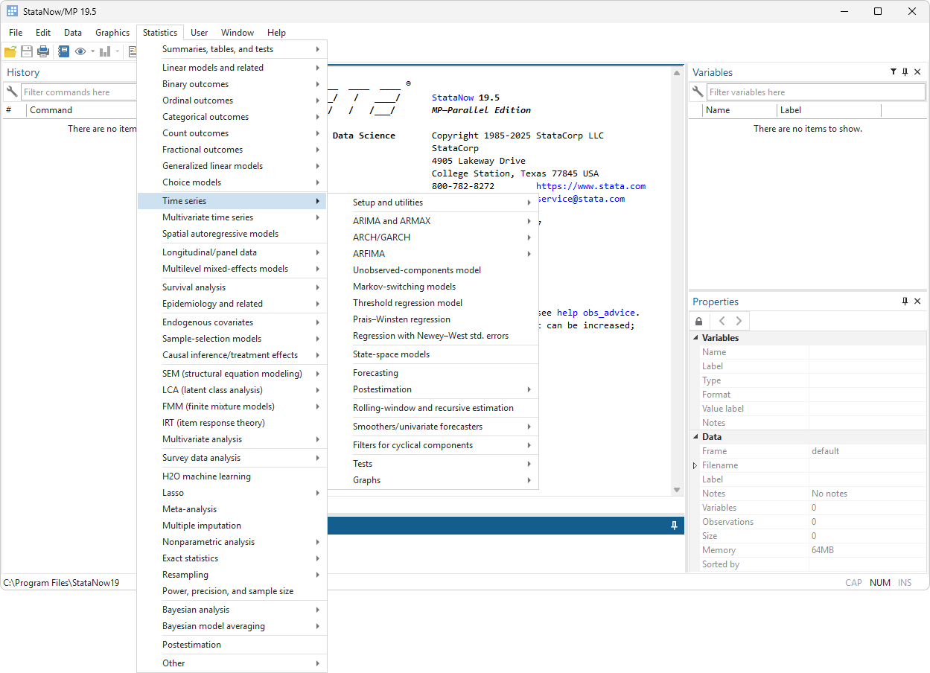Click the wrench icon in Variables panel

click(x=698, y=92)
